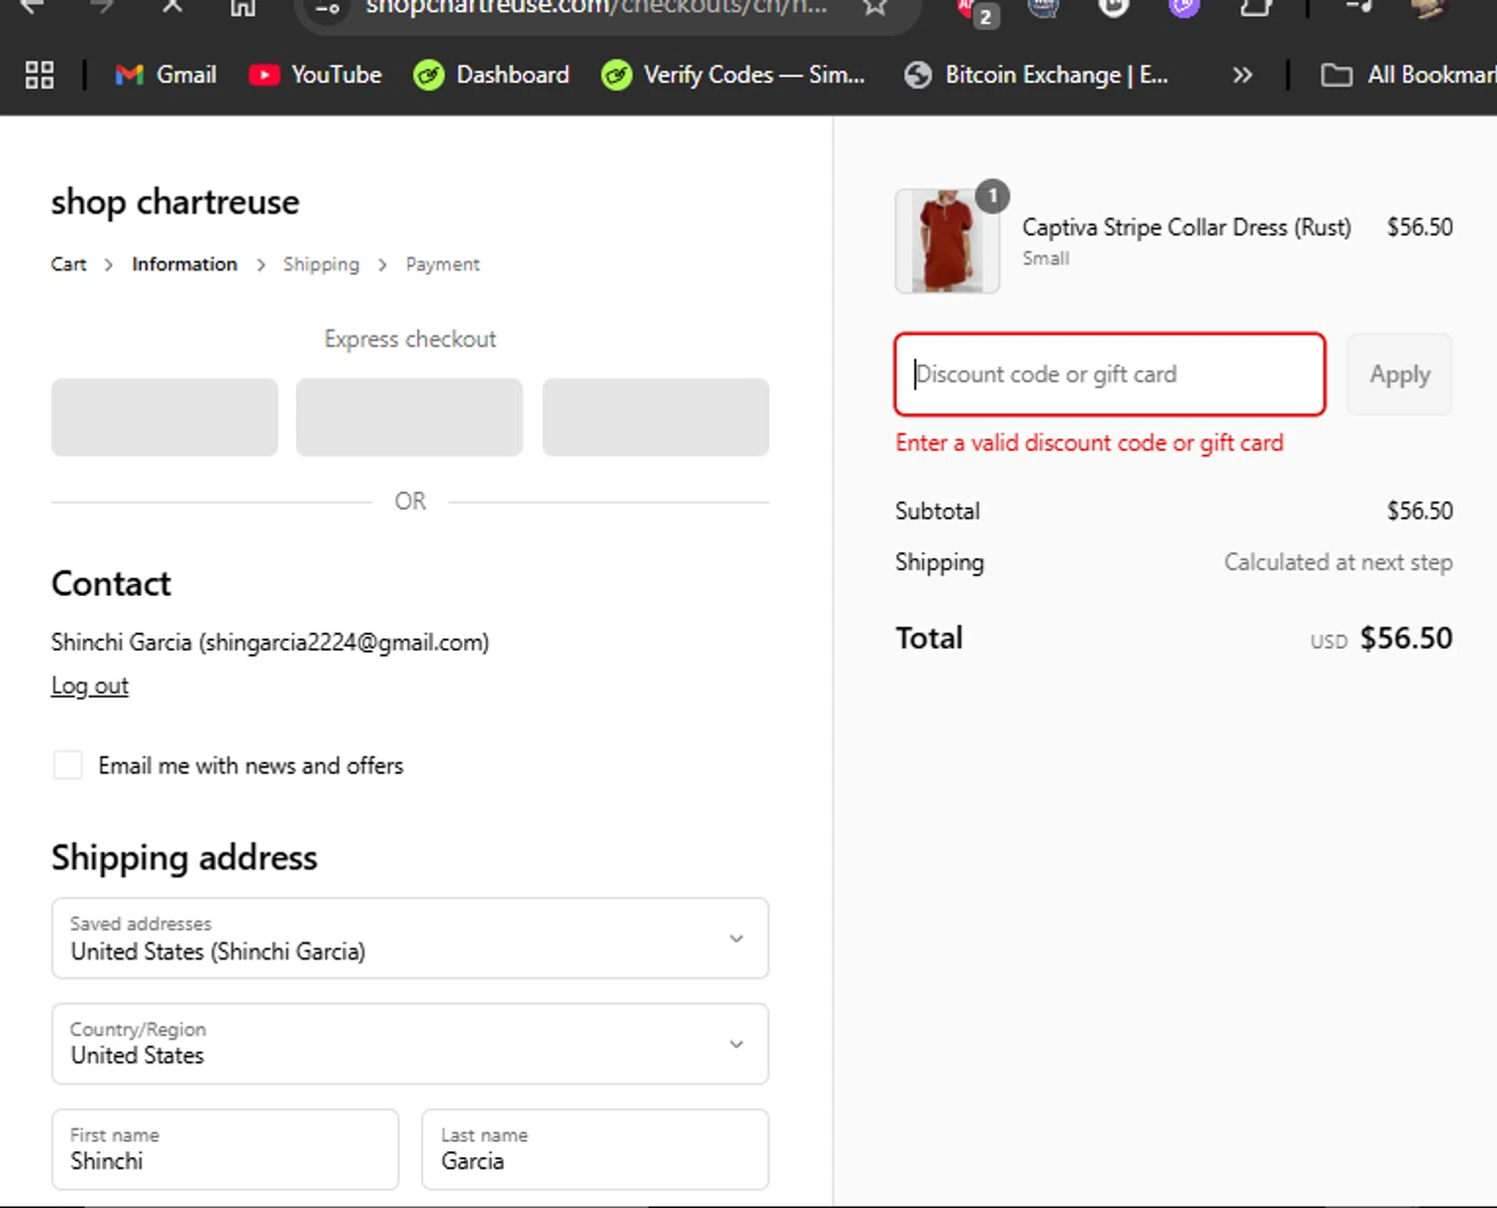The width and height of the screenshot is (1497, 1208).
Task: Select the Captiva Stripe Collar Dress (Rust) name
Action: pyautogui.click(x=1187, y=228)
